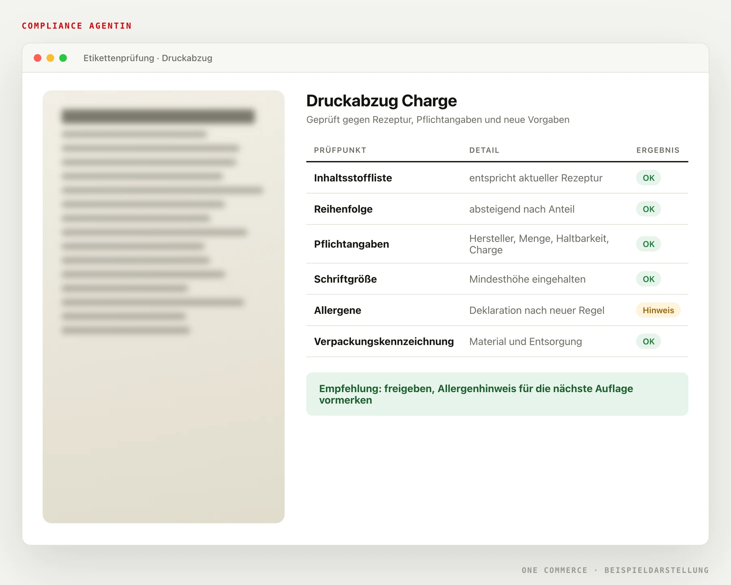Click detail absteigend nach Anteil
The height and width of the screenshot is (585, 731).
point(522,209)
